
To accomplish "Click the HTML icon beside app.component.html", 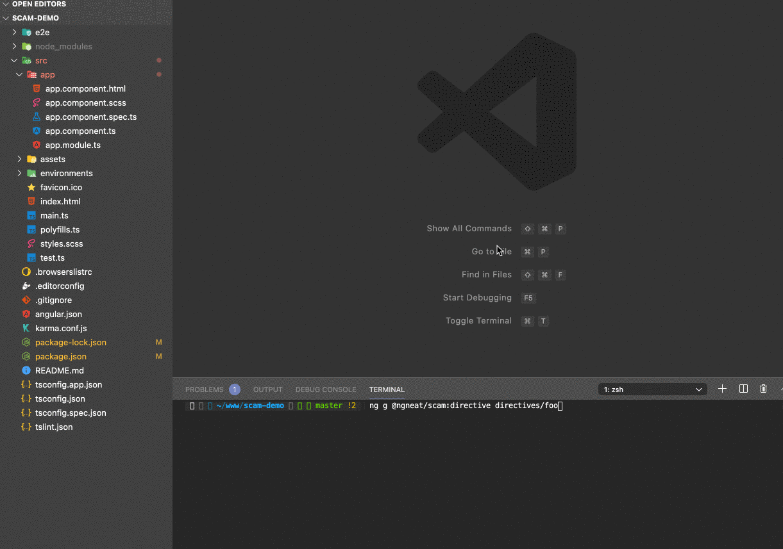I will [x=37, y=88].
